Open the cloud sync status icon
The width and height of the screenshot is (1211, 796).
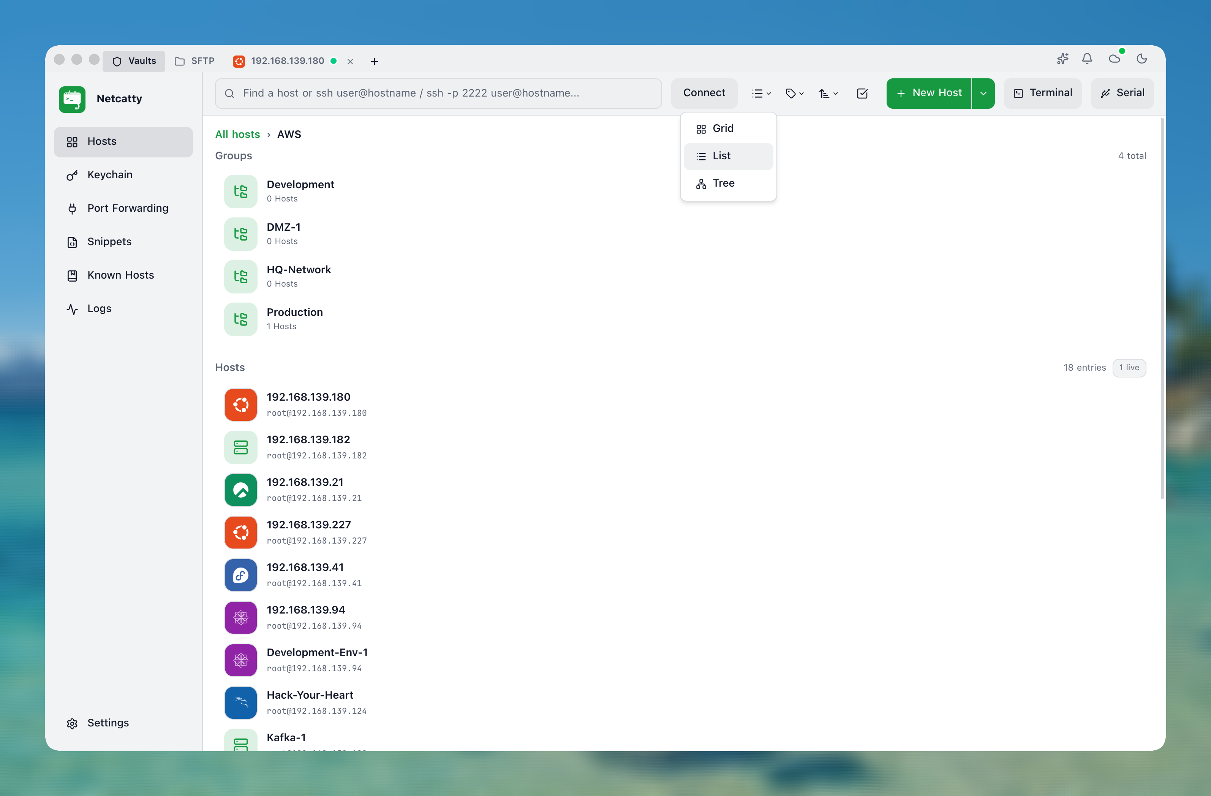(x=1114, y=59)
